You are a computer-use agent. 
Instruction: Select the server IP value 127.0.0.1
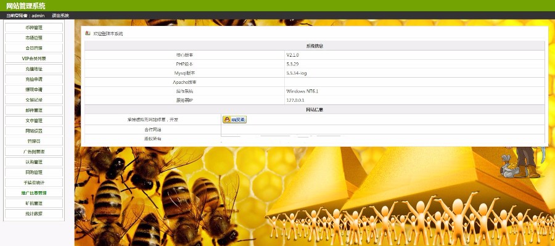(x=295, y=100)
